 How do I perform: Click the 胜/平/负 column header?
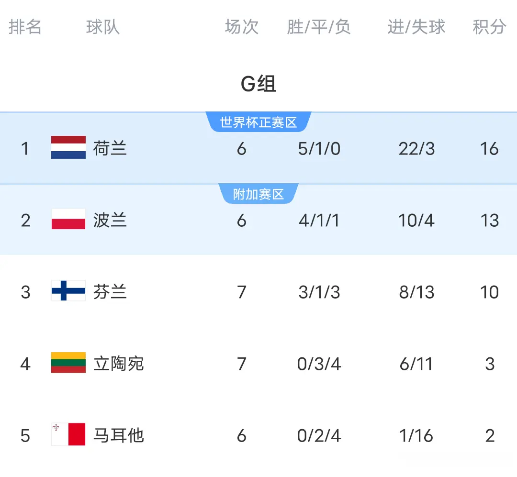(x=318, y=28)
